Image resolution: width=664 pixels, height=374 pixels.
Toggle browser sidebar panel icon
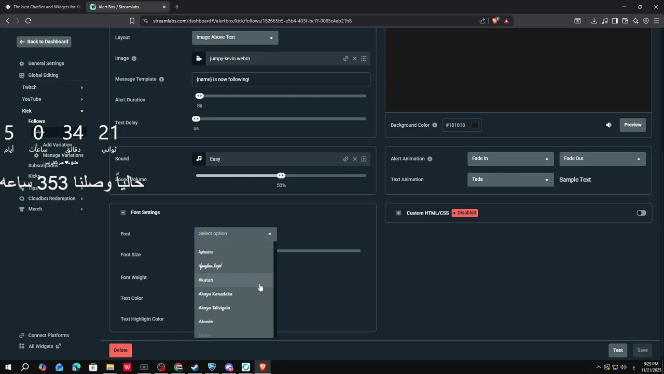click(615, 21)
